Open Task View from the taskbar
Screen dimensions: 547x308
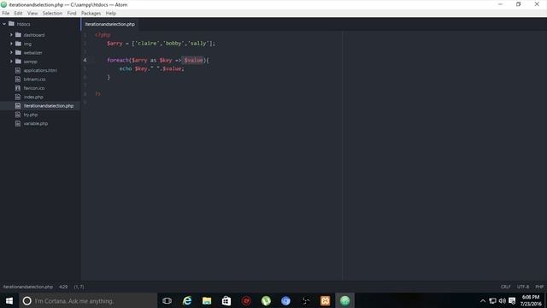coord(168,300)
